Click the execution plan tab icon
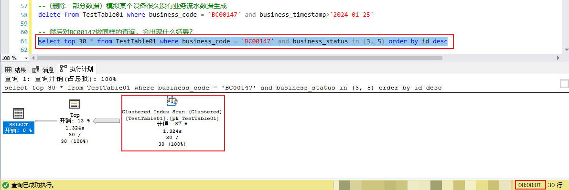Viewport: 569px width, 190px height. pos(64,69)
